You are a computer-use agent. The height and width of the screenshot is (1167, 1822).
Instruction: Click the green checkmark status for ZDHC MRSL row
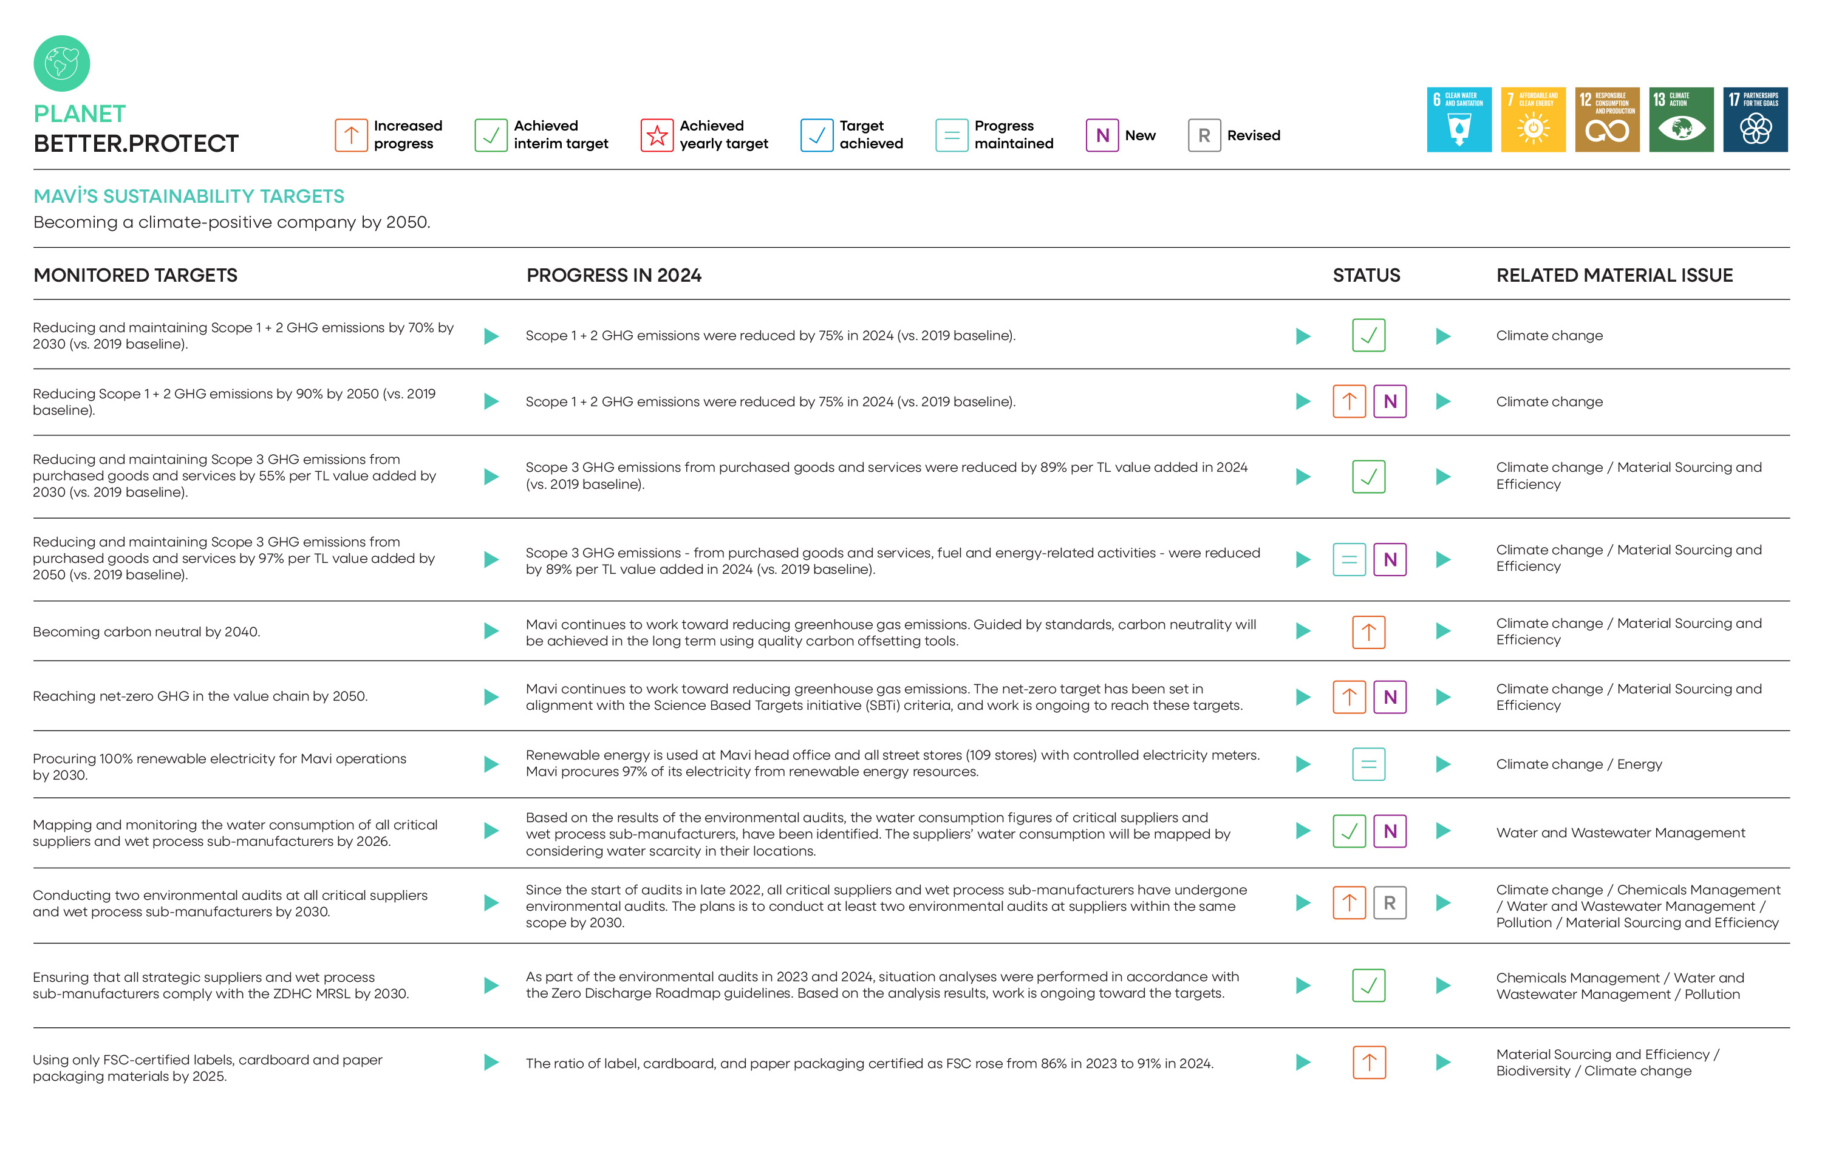pyautogui.click(x=1368, y=985)
